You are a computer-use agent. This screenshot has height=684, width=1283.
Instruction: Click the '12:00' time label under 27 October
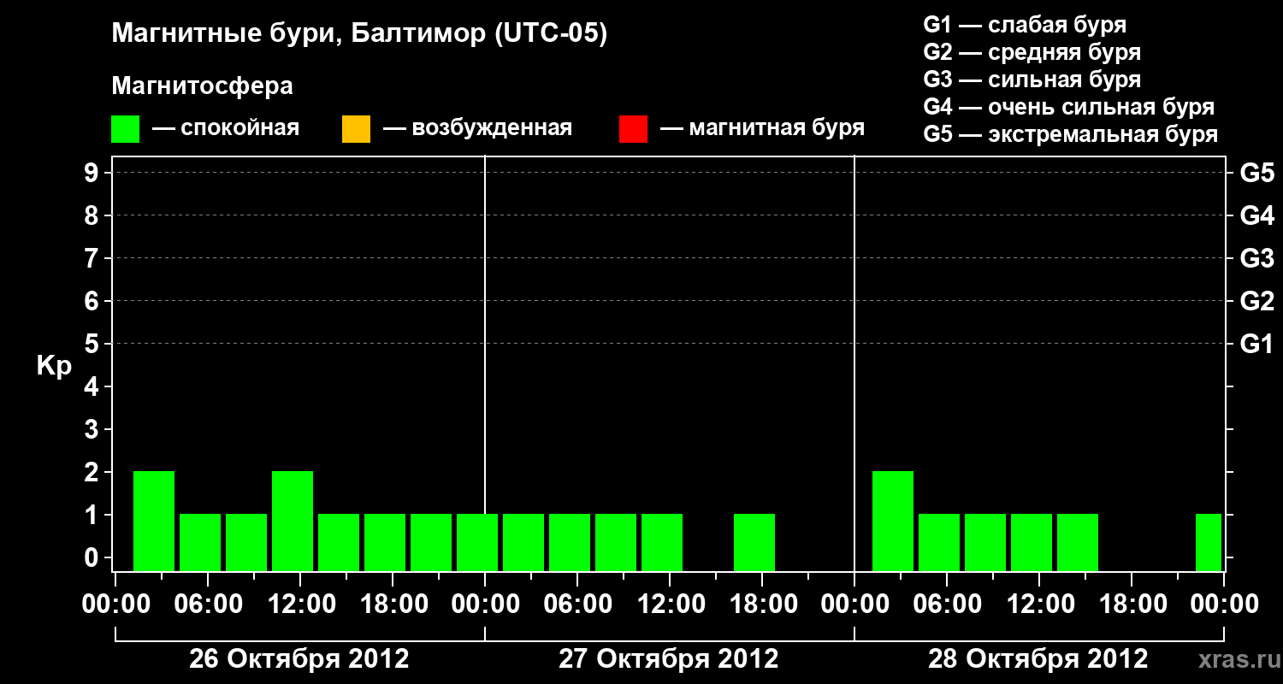point(671,605)
